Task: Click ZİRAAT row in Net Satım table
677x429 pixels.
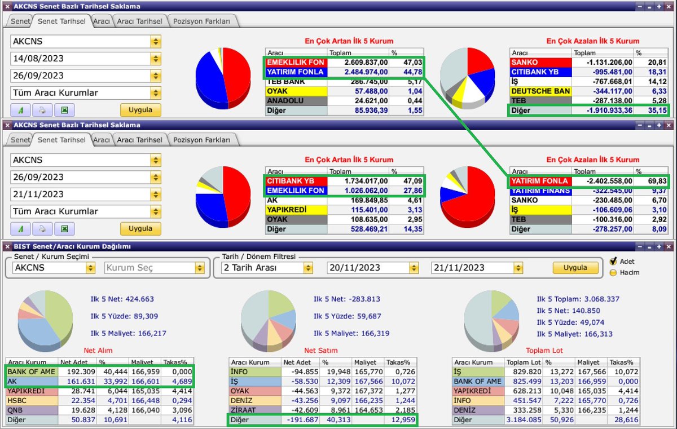Action: tap(323, 410)
